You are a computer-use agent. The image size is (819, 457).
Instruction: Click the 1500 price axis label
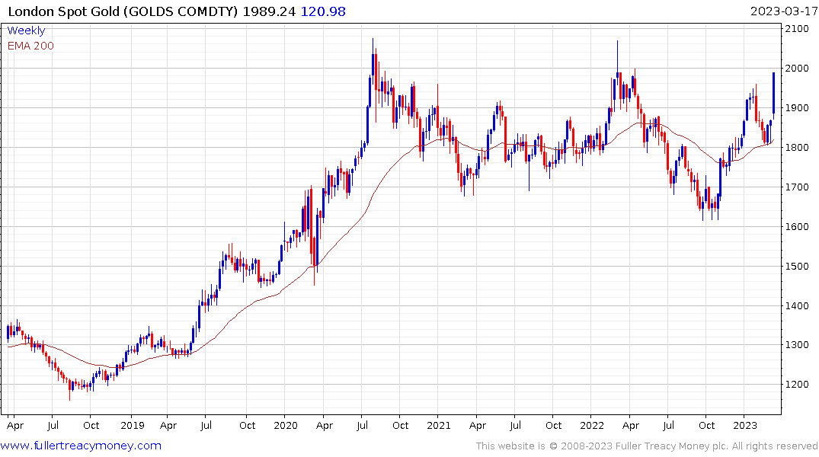797,267
